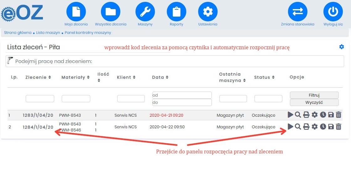Go to Wszystkie zlecenia section
Viewport: 351px width, 170px height.
[x=111, y=12]
